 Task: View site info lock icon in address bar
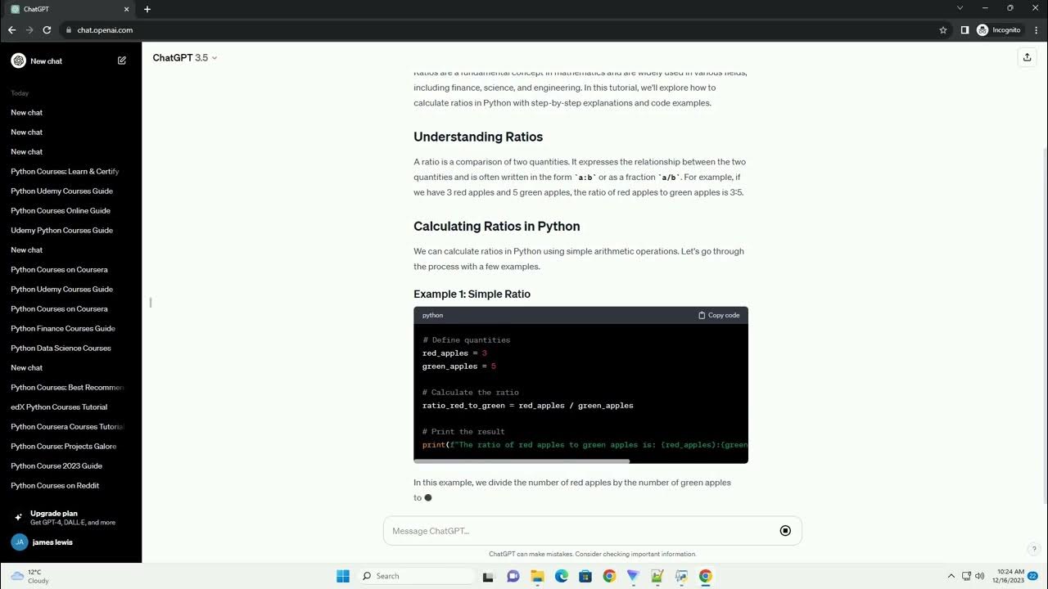coord(69,30)
